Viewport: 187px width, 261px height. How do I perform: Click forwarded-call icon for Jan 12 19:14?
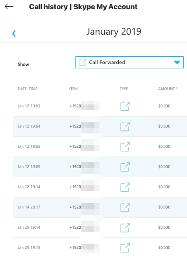click(125, 187)
